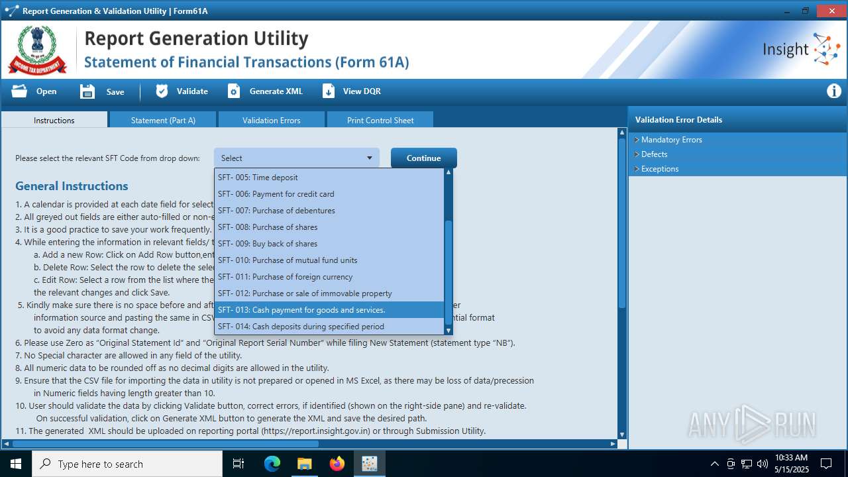The width and height of the screenshot is (848, 477).
Task: Click the Open toolbar label
Action: coord(46,91)
